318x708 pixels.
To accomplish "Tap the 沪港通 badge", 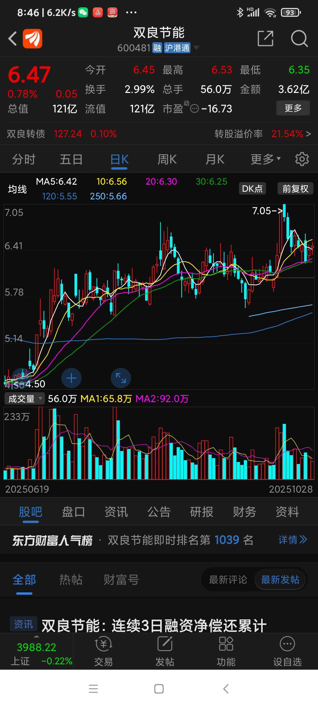I will [x=177, y=48].
